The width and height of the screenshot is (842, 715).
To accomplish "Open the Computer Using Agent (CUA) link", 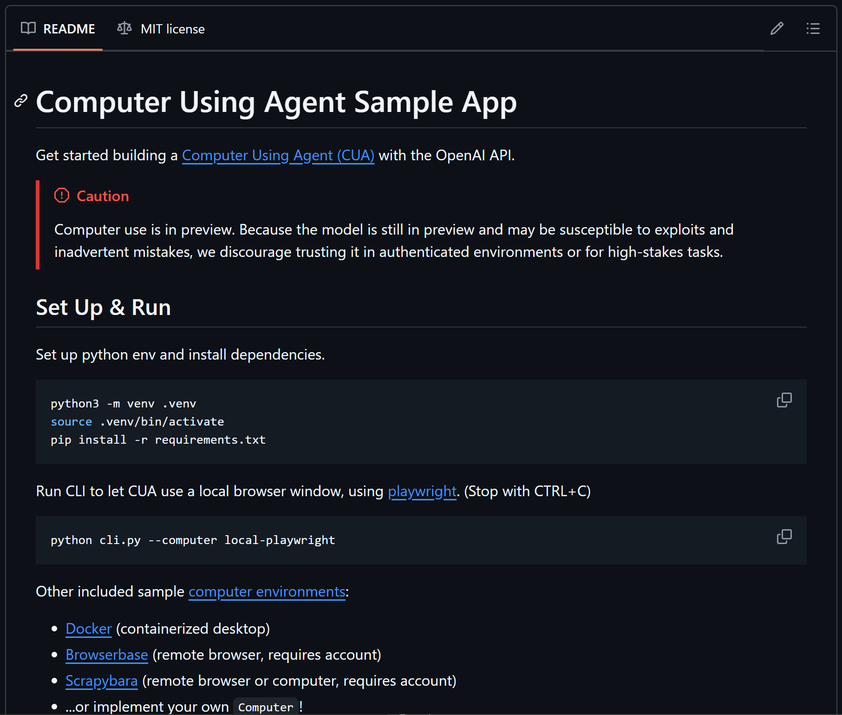I will click(x=278, y=155).
